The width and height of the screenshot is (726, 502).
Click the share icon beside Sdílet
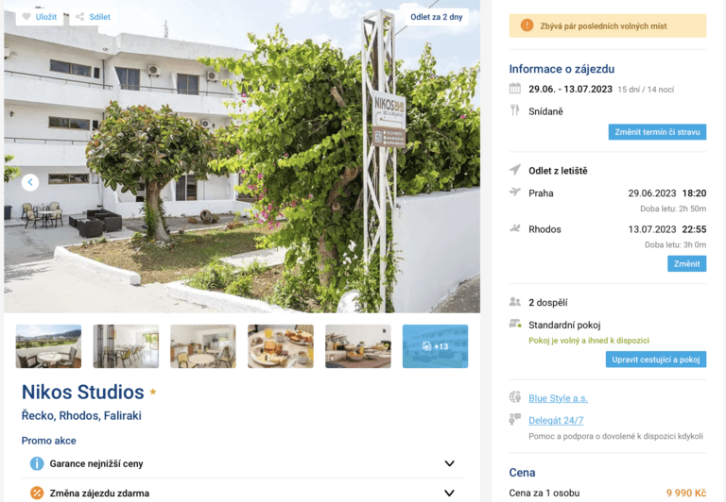79,17
